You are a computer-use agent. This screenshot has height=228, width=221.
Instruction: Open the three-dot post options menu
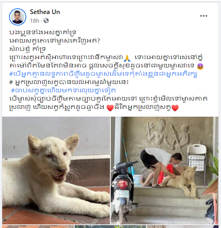pos(204,16)
